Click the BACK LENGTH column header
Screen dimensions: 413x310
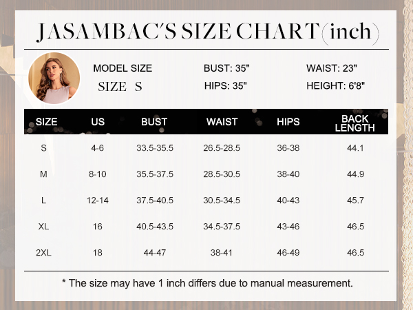tap(354, 123)
